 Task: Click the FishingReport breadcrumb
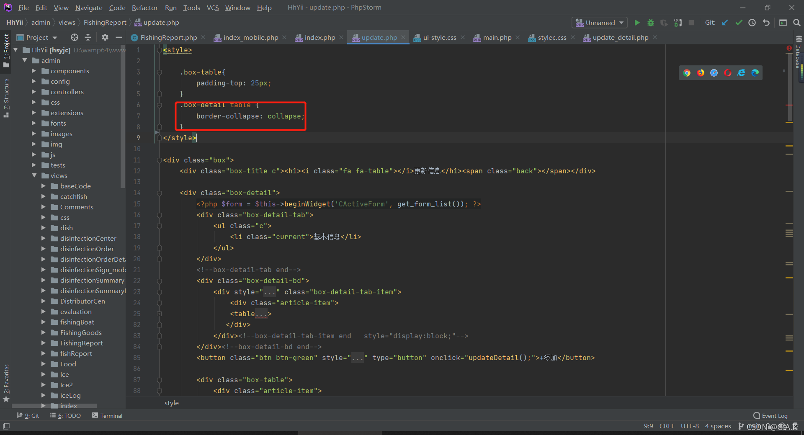105,23
